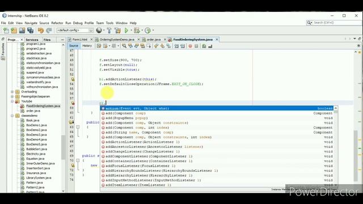Select addFocusListener(FocusListener l) completion item
Image resolution: width=363 pixels, height=204 pixels.
(x=217, y=166)
